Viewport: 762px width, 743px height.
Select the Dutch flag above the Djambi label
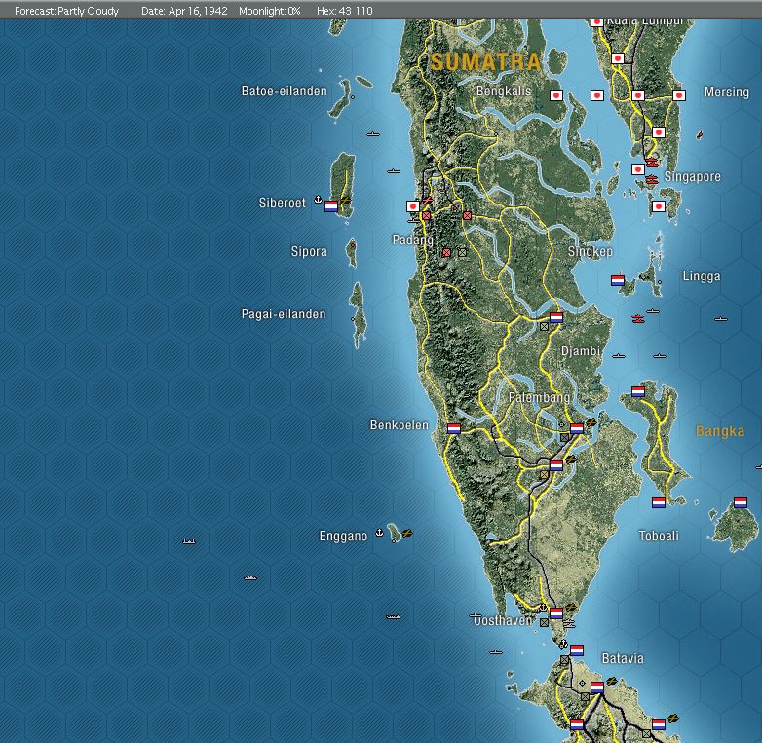coord(556,317)
